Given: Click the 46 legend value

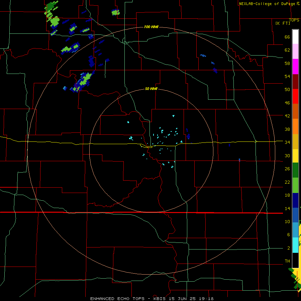Looking at the screenshot, I should [287, 103].
